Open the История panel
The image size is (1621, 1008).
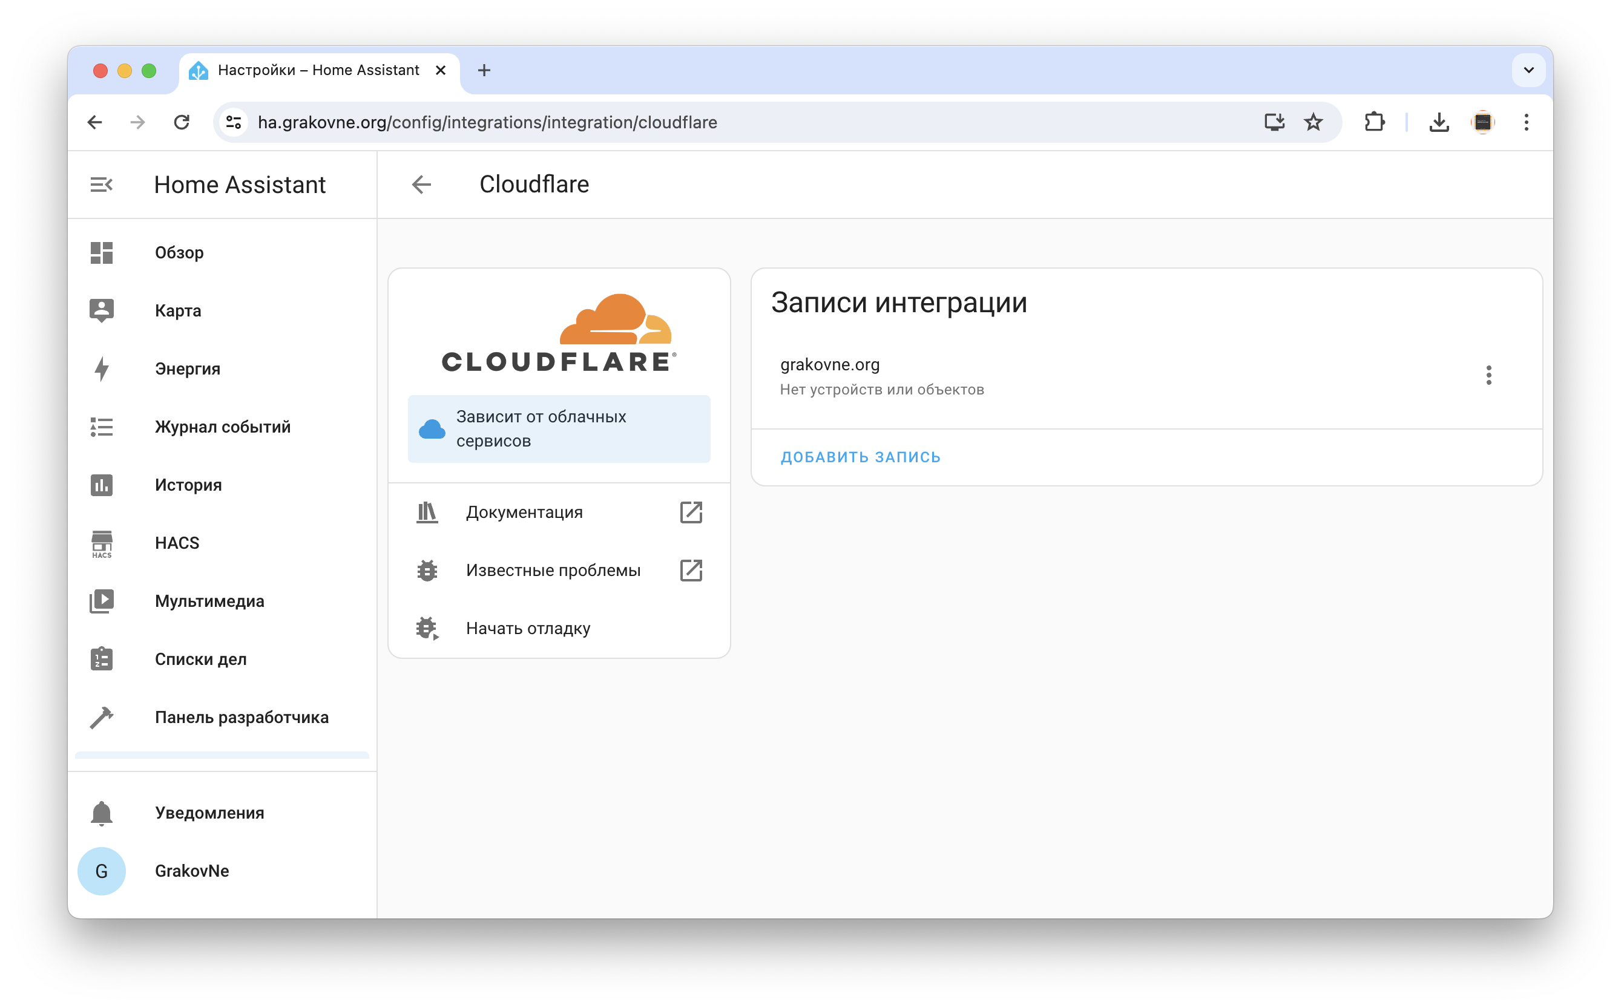(x=188, y=485)
